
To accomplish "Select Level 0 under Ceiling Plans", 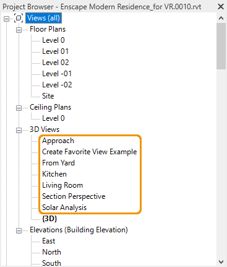I will pyautogui.click(x=53, y=118).
